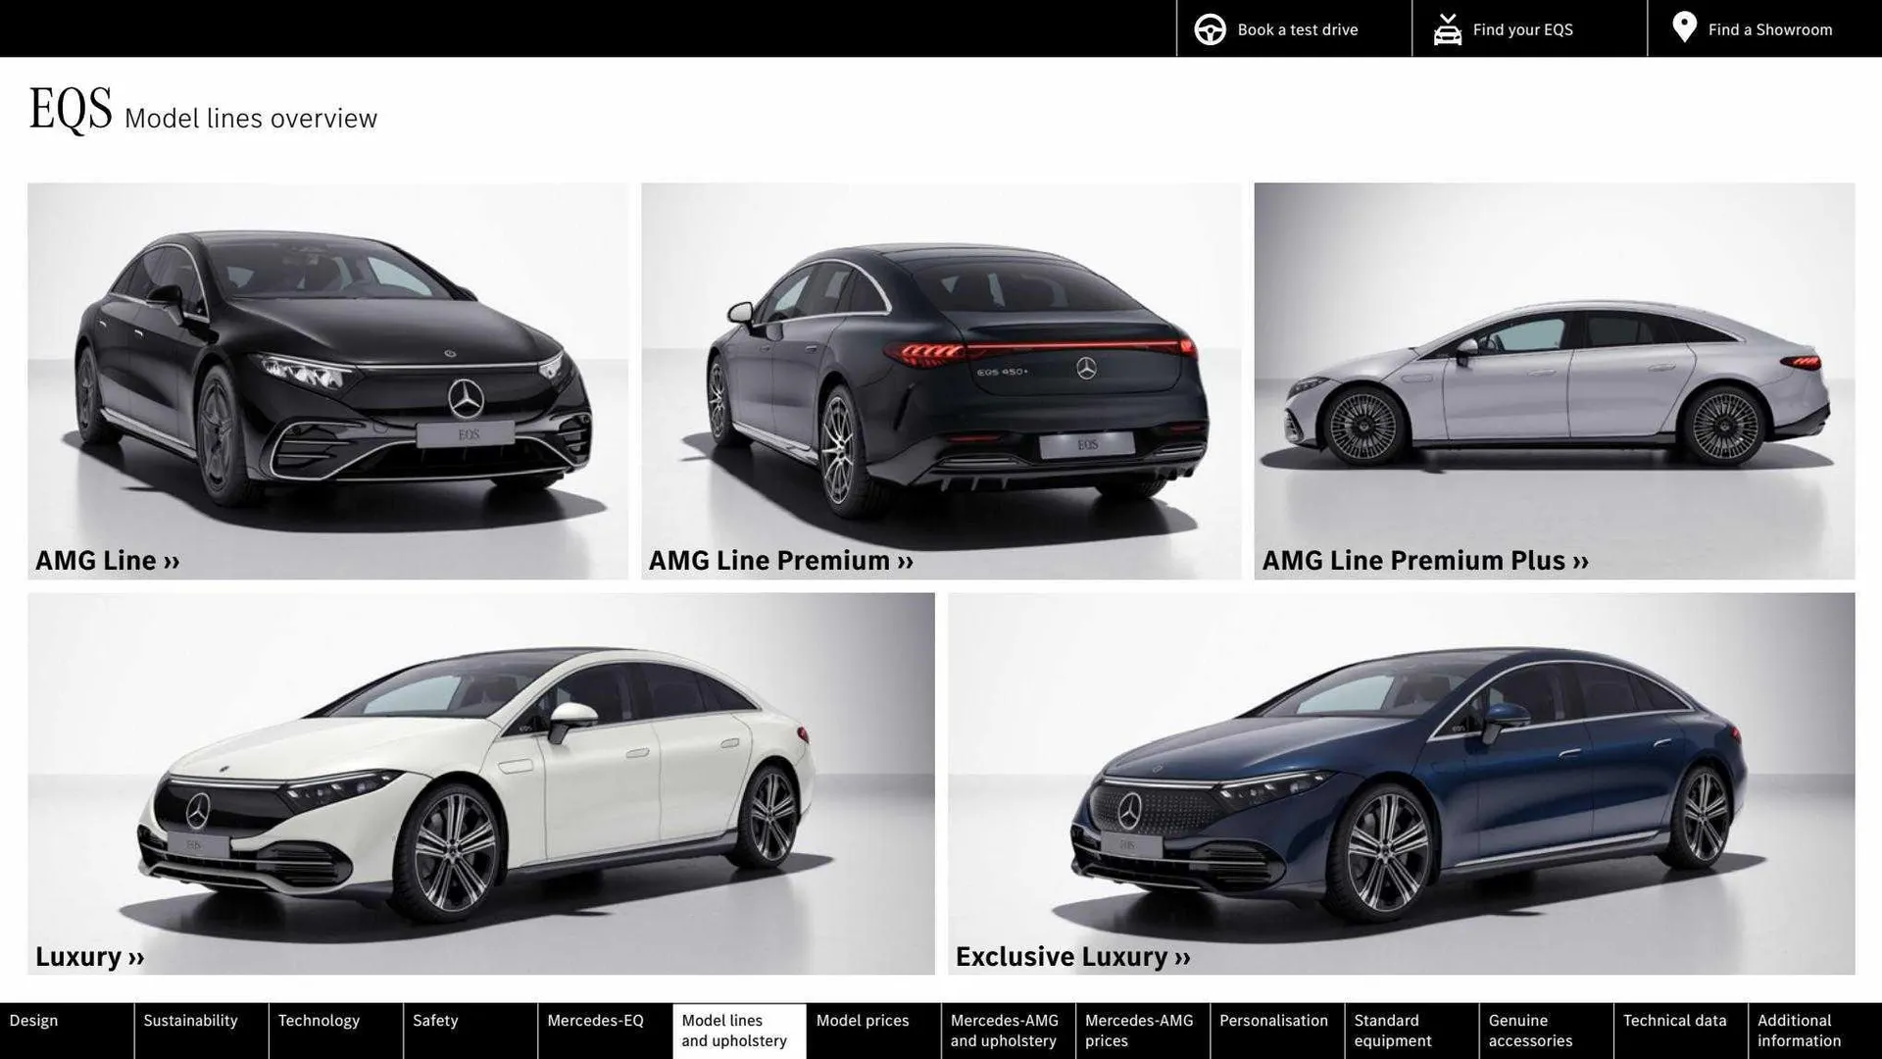Open the Mercedes-EQ section
The height and width of the screenshot is (1059, 1882).
(x=595, y=1020)
